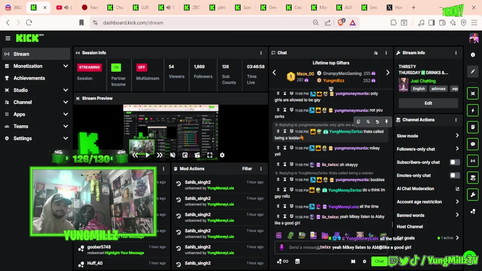This screenshot has height=271, width=482.
Task: Open the chat moderator M icon
Action: point(353,262)
